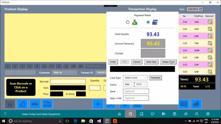This screenshot has height=124, width=221.
Task: Open the user account navigation icon
Action: (196, 114)
